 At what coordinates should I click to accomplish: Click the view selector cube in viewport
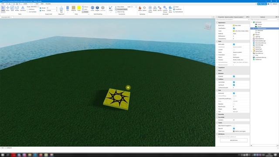click(208, 26)
